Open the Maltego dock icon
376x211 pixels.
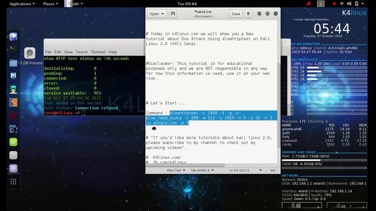coord(13,129)
